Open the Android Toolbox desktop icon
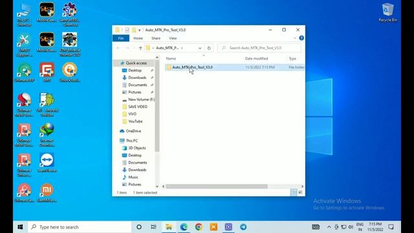Viewport: 414px width, 233px height. [x=47, y=105]
